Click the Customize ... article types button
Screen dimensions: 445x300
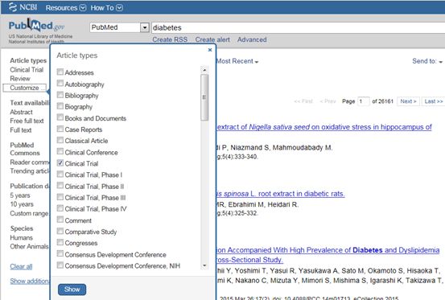[x=25, y=88]
